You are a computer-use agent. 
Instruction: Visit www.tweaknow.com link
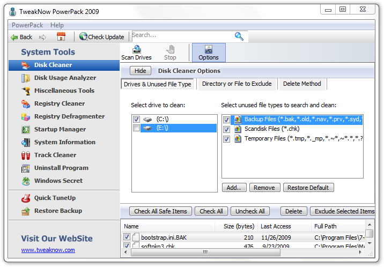point(48,250)
